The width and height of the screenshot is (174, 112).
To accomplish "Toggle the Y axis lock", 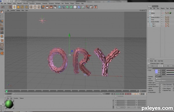I will [35, 7].
